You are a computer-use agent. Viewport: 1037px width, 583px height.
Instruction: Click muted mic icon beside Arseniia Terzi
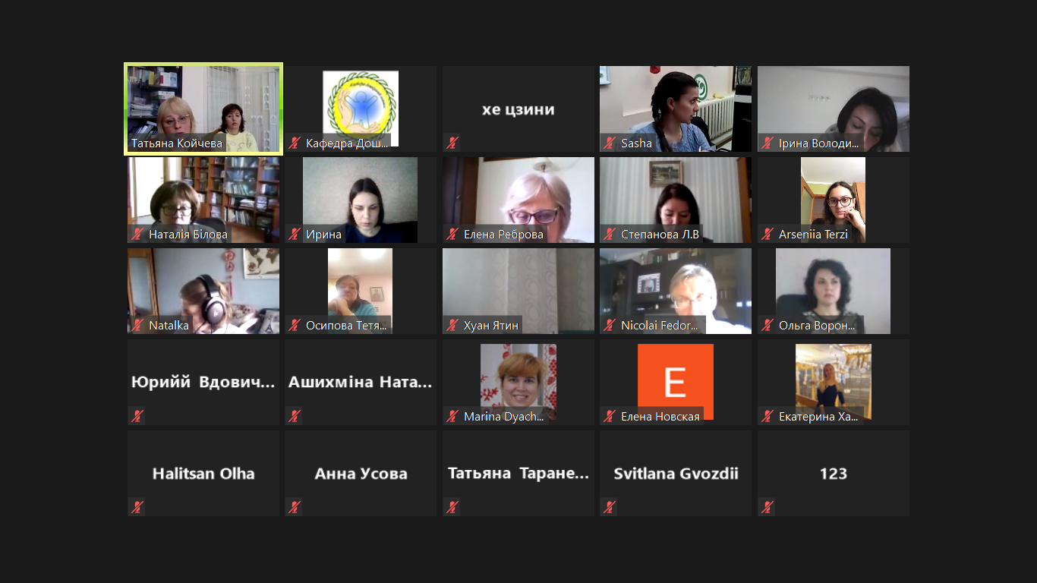click(768, 234)
